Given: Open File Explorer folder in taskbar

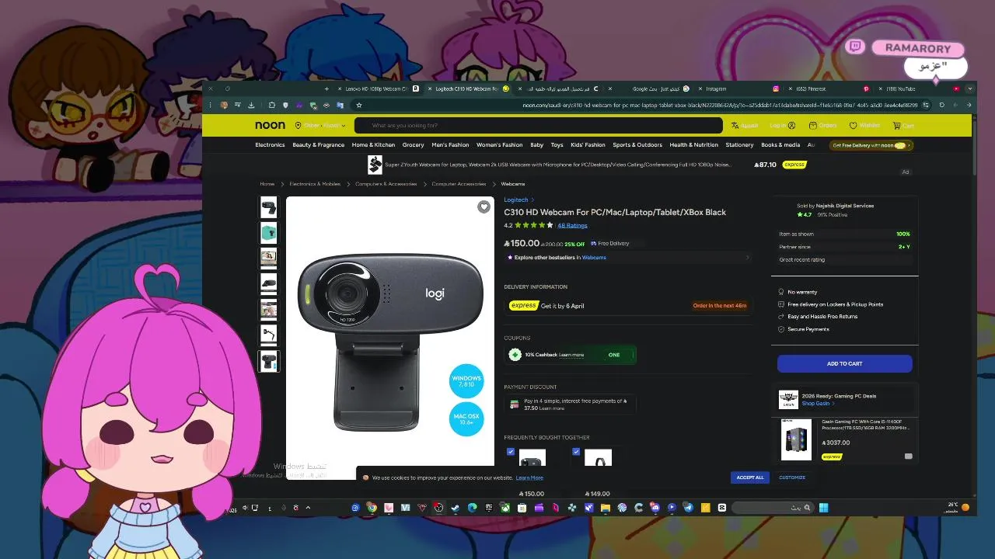Looking at the screenshot, I should 606,508.
